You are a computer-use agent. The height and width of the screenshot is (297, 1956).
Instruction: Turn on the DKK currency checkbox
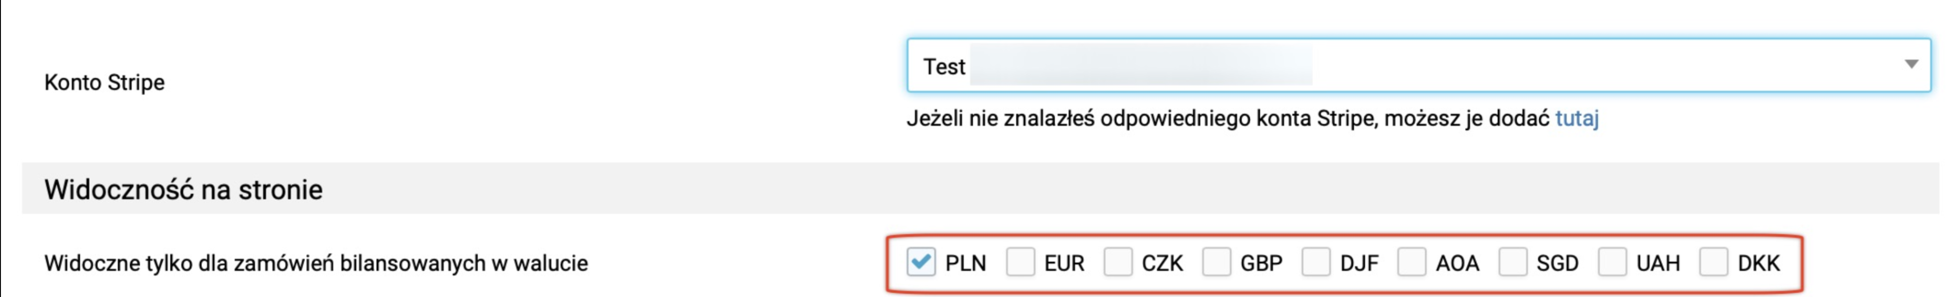click(1714, 262)
